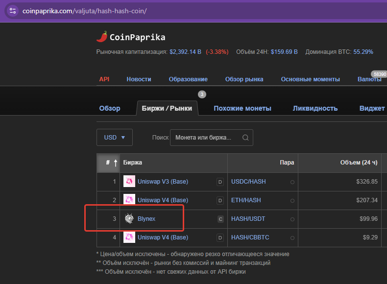Click the D badge in USDC/HASH row
This screenshot has height=284, width=387.
pyautogui.click(x=220, y=182)
